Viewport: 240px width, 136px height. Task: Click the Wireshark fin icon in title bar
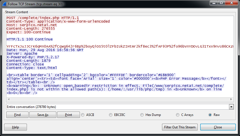tap(4, 4)
